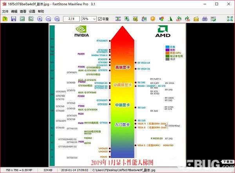Open the 查看 menu

pos(23,11)
